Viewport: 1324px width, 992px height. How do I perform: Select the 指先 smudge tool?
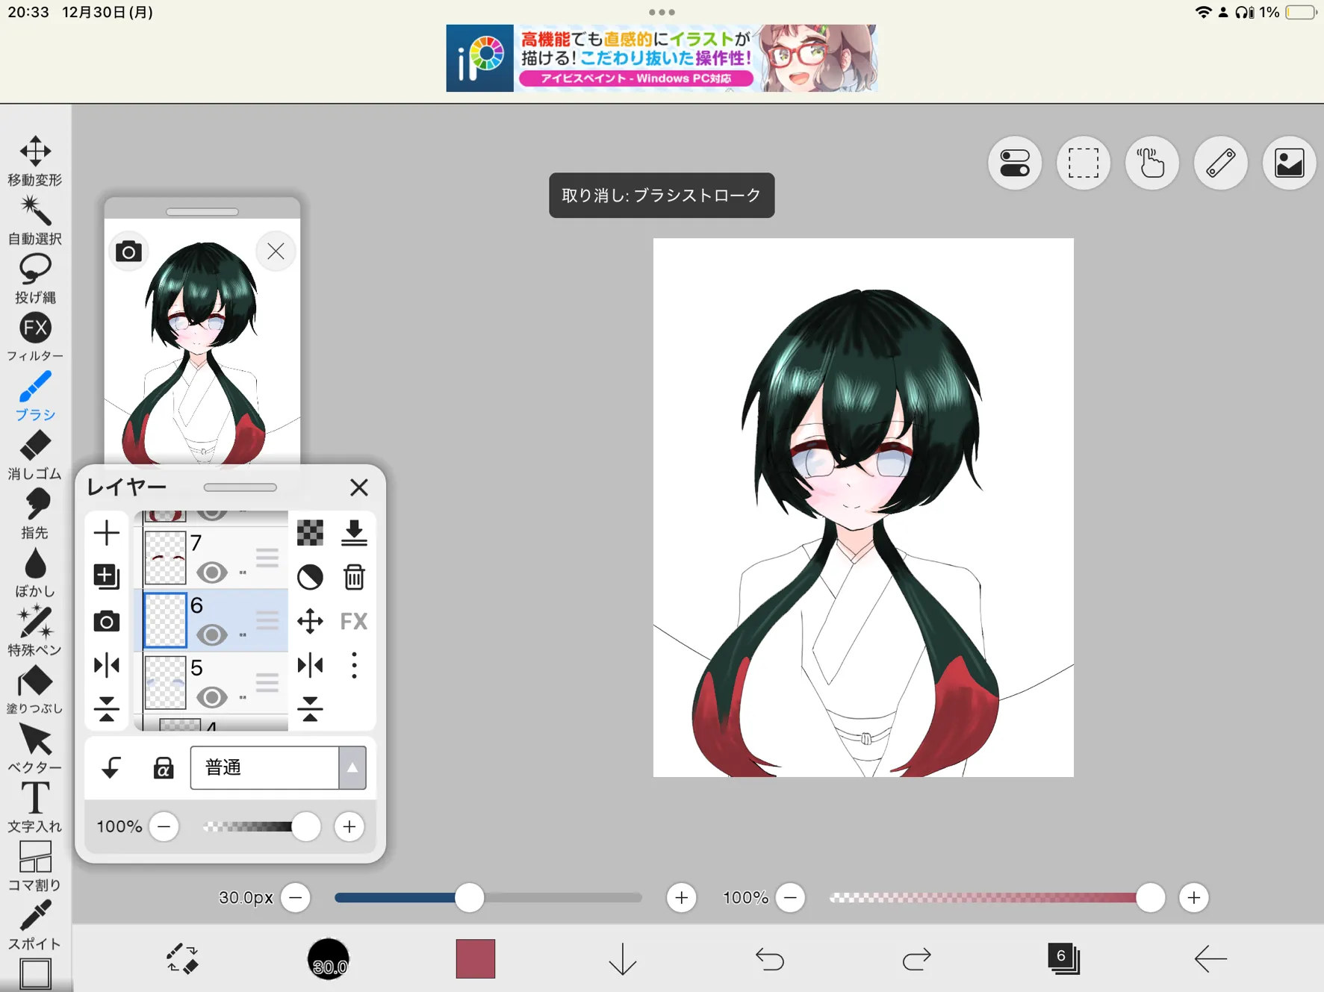click(35, 514)
